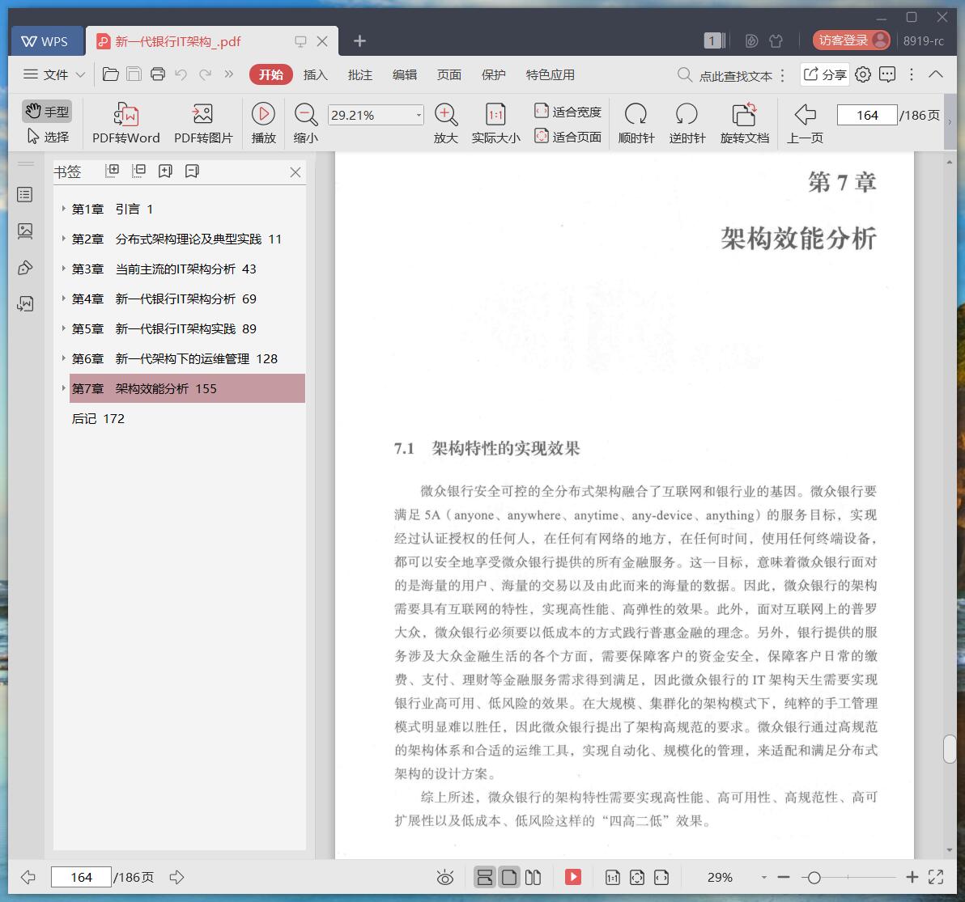Viewport: 965px width, 902px height.
Task: Switch to the 页面 tab
Action: pos(448,74)
